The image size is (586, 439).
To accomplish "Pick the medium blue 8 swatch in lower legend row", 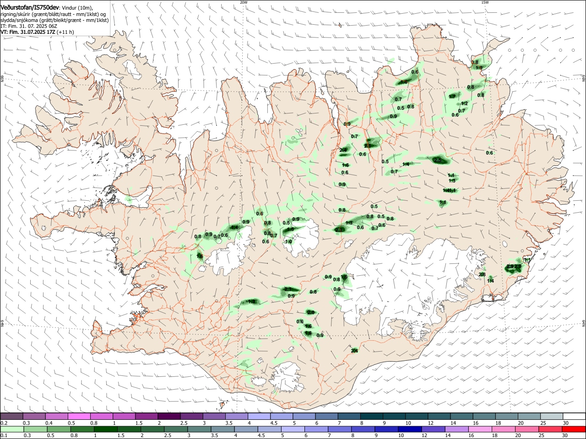I will (x=363, y=429).
